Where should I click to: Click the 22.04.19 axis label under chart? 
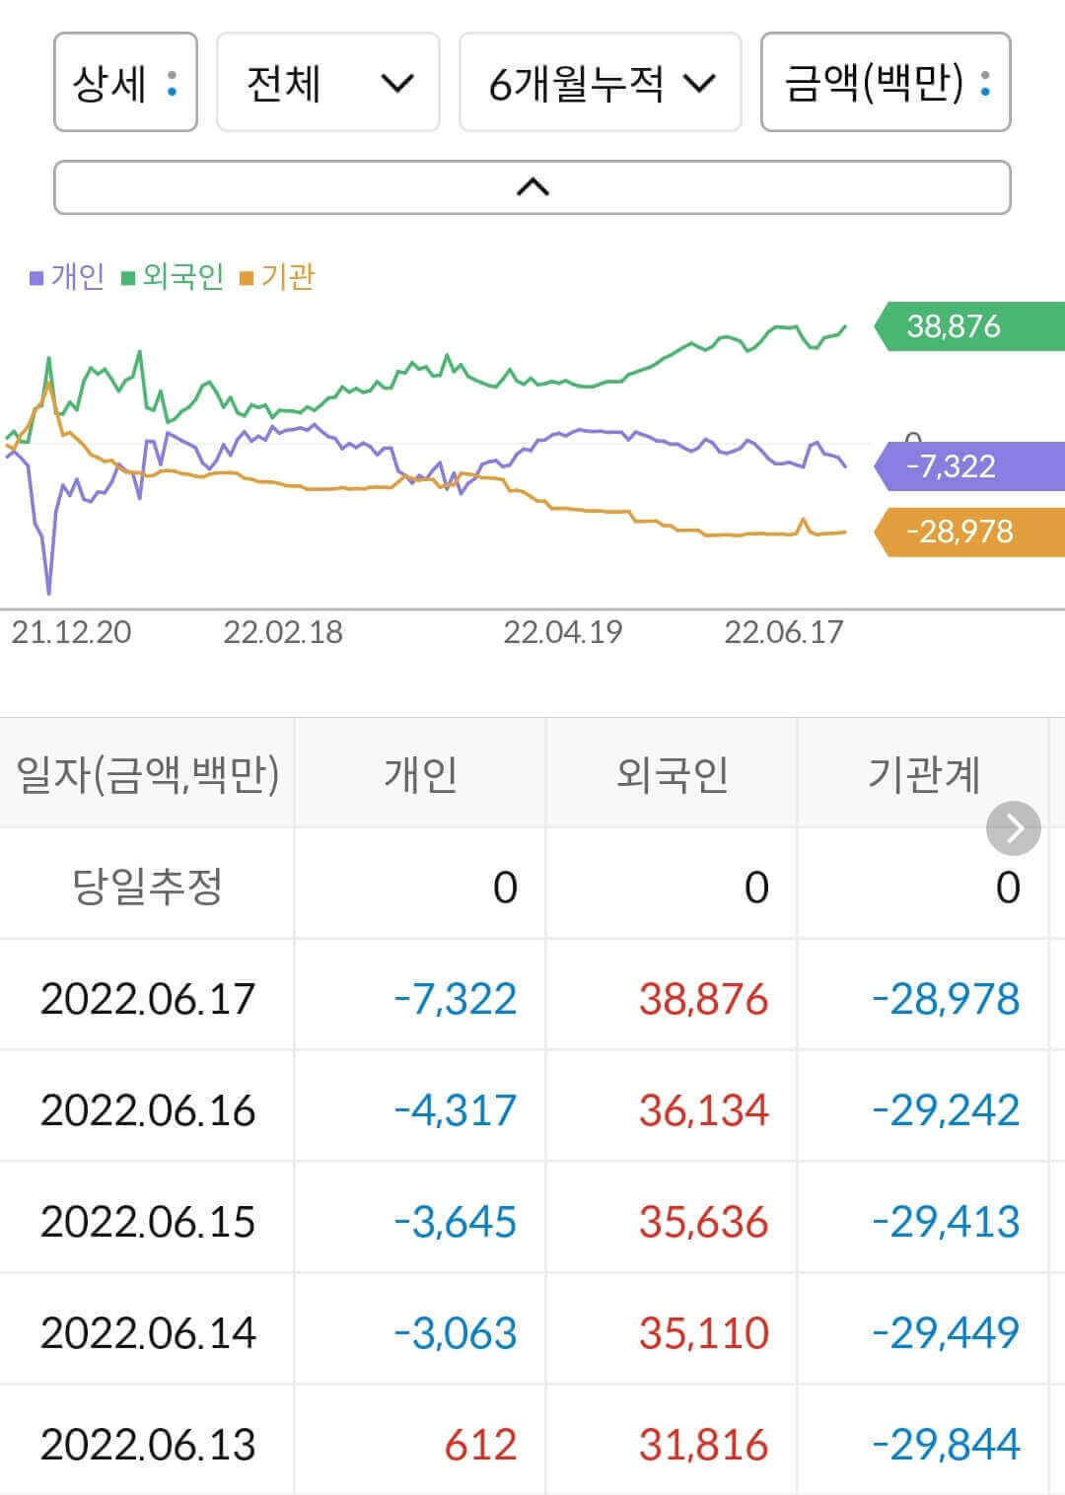tap(563, 631)
